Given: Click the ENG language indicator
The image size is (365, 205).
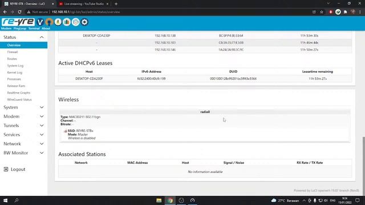Looking at the screenshot, I should coord(332,200).
